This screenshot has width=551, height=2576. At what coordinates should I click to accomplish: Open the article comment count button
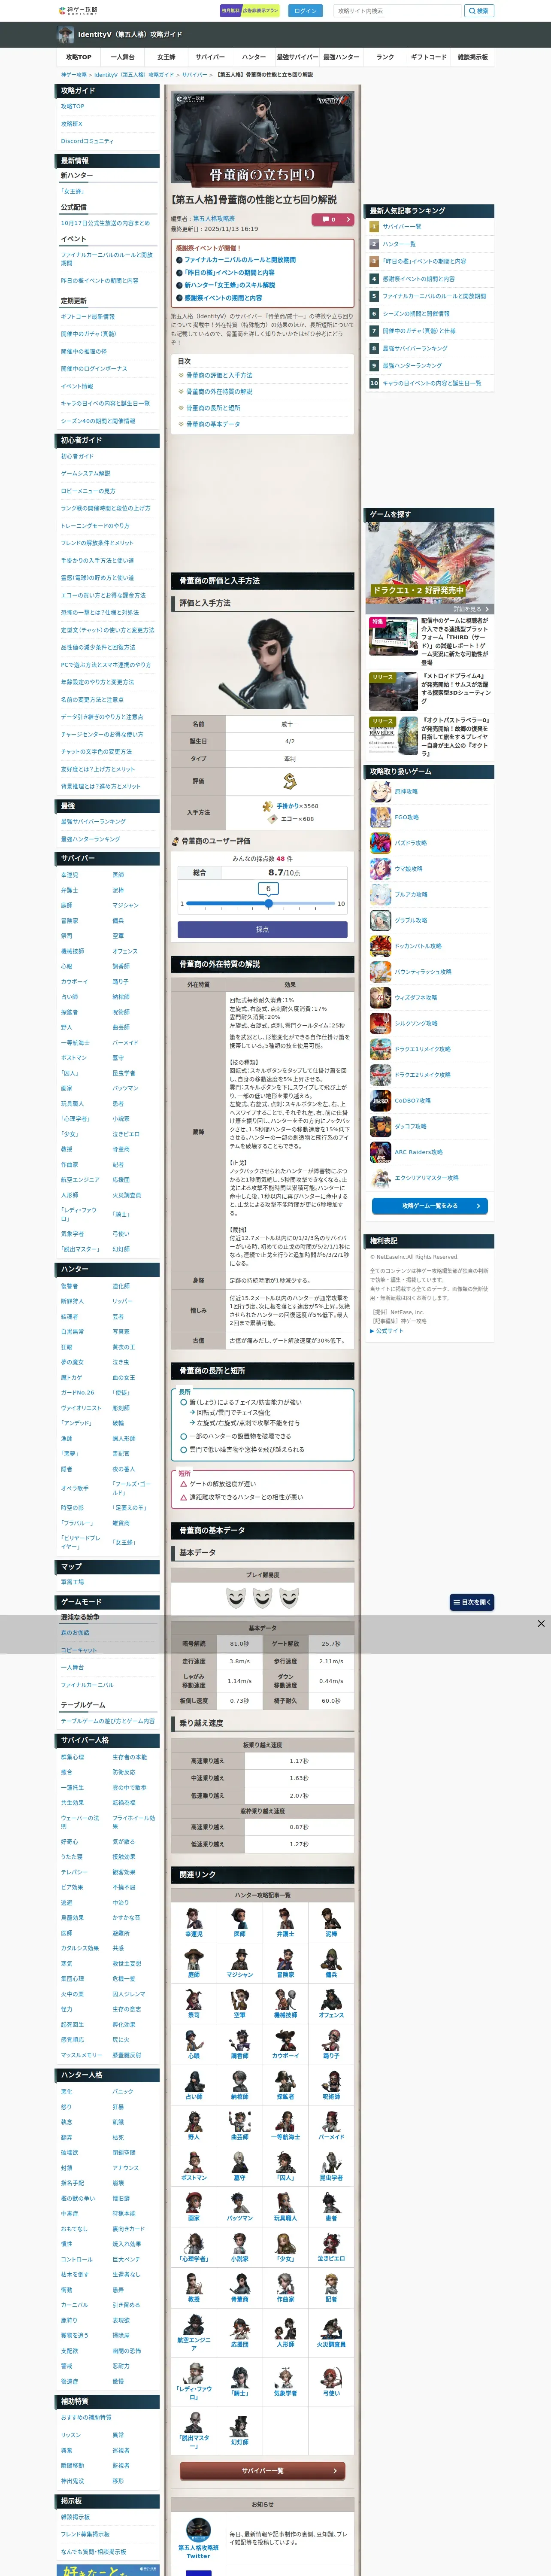click(x=332, y=219)
